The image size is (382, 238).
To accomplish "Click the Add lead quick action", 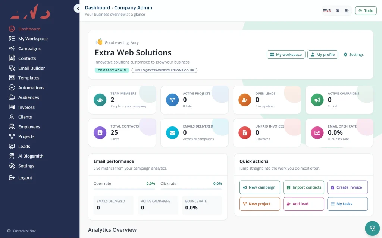I will pos(304,204).
